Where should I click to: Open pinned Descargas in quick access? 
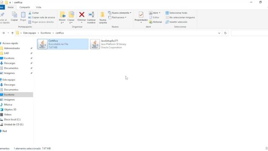10,63
